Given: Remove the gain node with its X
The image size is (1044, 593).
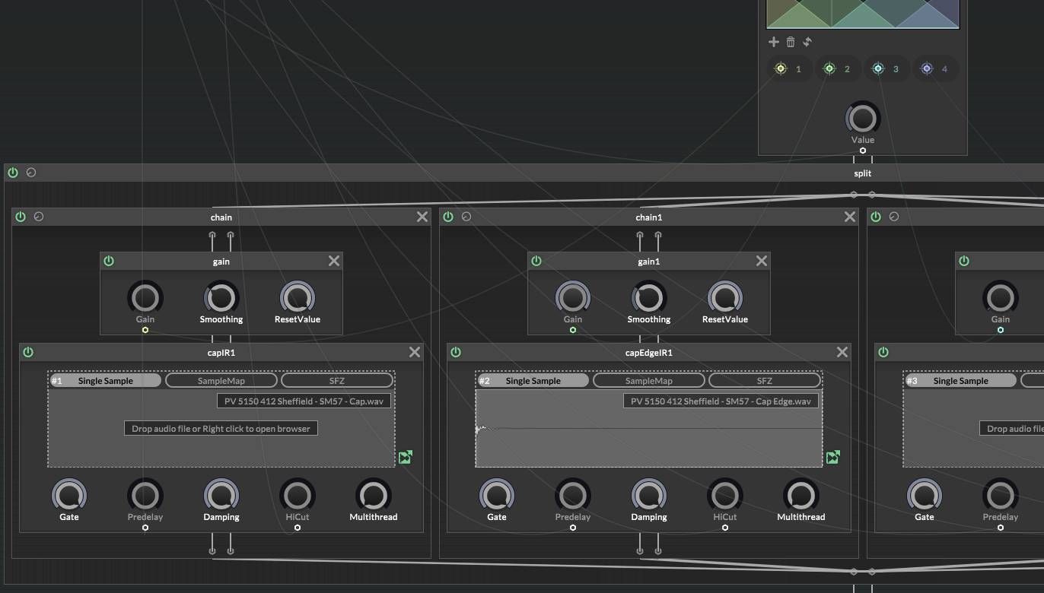Looking at the screenshot, I should (334, 261).
